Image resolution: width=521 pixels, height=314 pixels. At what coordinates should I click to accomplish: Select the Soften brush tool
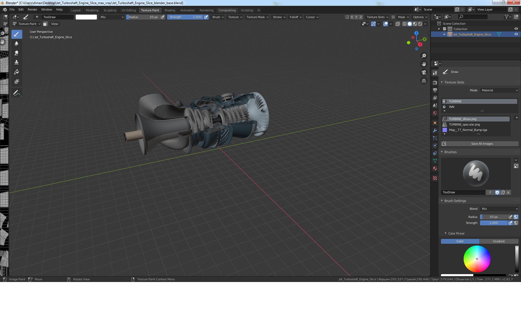click(x=17, y=44)
